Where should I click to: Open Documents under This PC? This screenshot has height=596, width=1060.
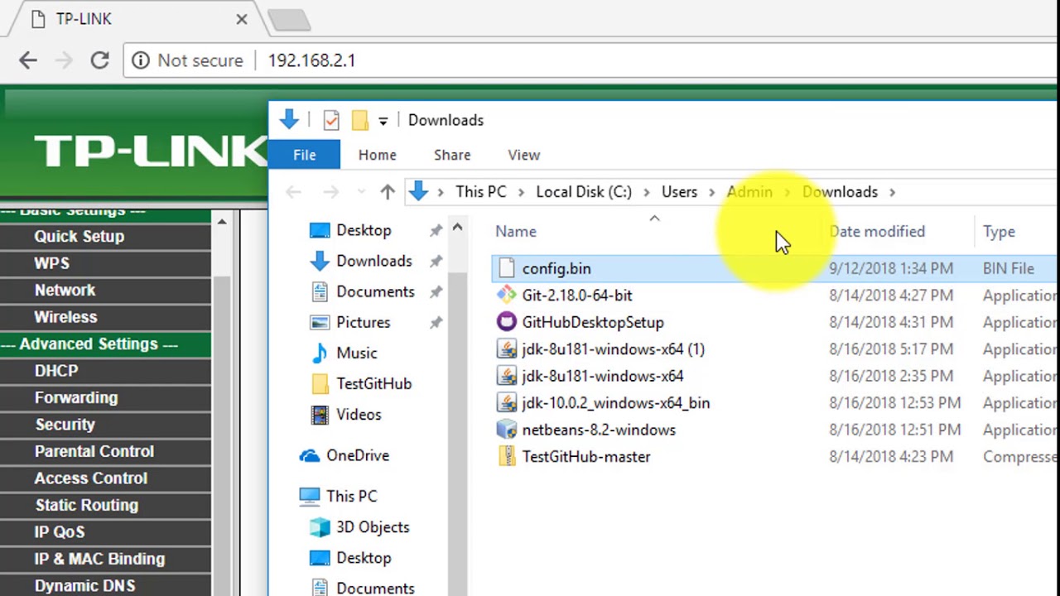click(x=375, y=588)
